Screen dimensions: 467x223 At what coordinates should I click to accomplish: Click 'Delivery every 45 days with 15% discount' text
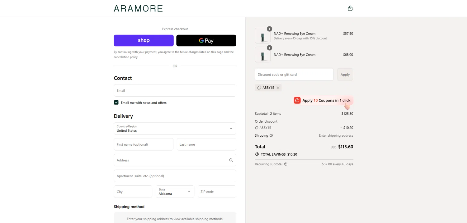pyautogui.click(x=300, y=39)
